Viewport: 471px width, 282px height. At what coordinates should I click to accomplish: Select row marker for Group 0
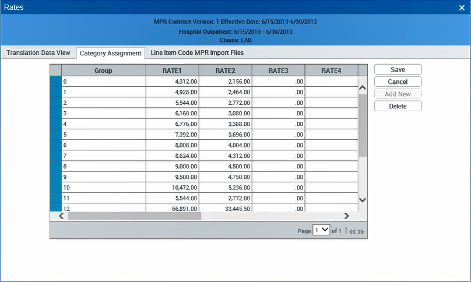point(55,82)
